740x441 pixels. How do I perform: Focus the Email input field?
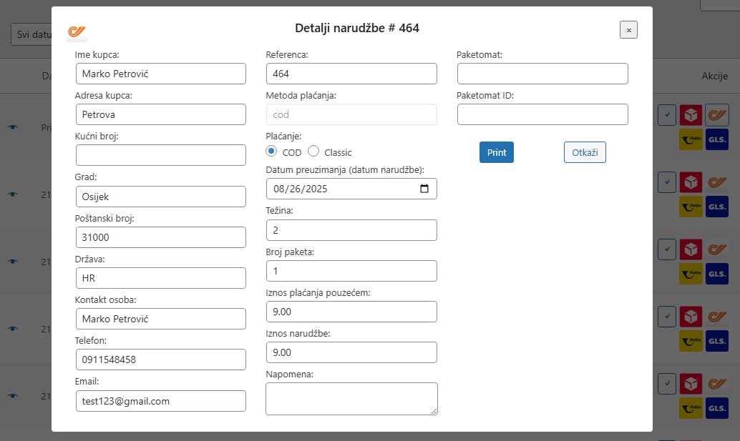pyautogui.click(x=161, y=401)
